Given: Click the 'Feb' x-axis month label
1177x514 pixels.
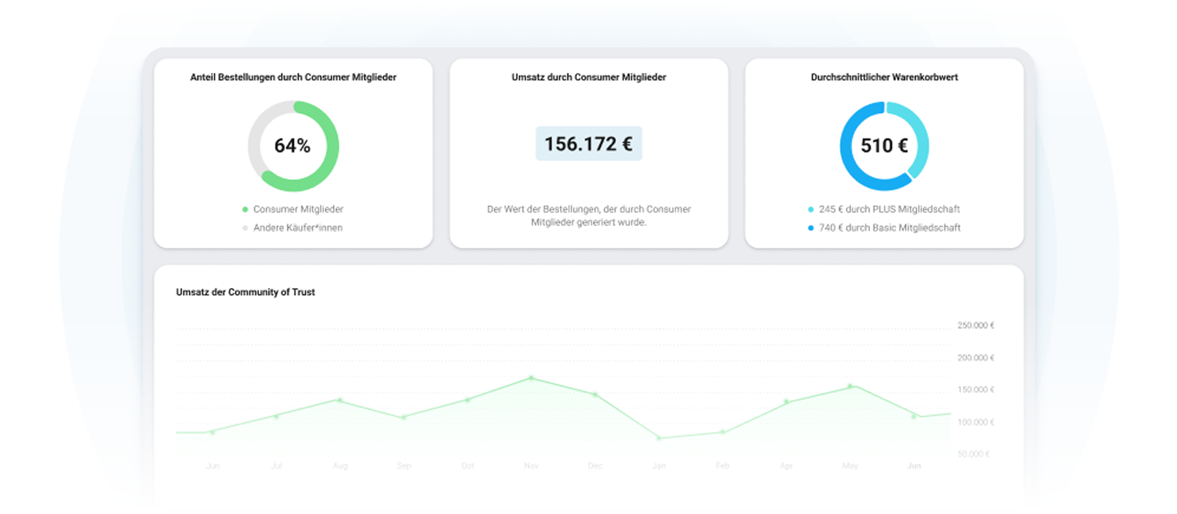Looking at the screenshot, I should (x=723, y=466).
